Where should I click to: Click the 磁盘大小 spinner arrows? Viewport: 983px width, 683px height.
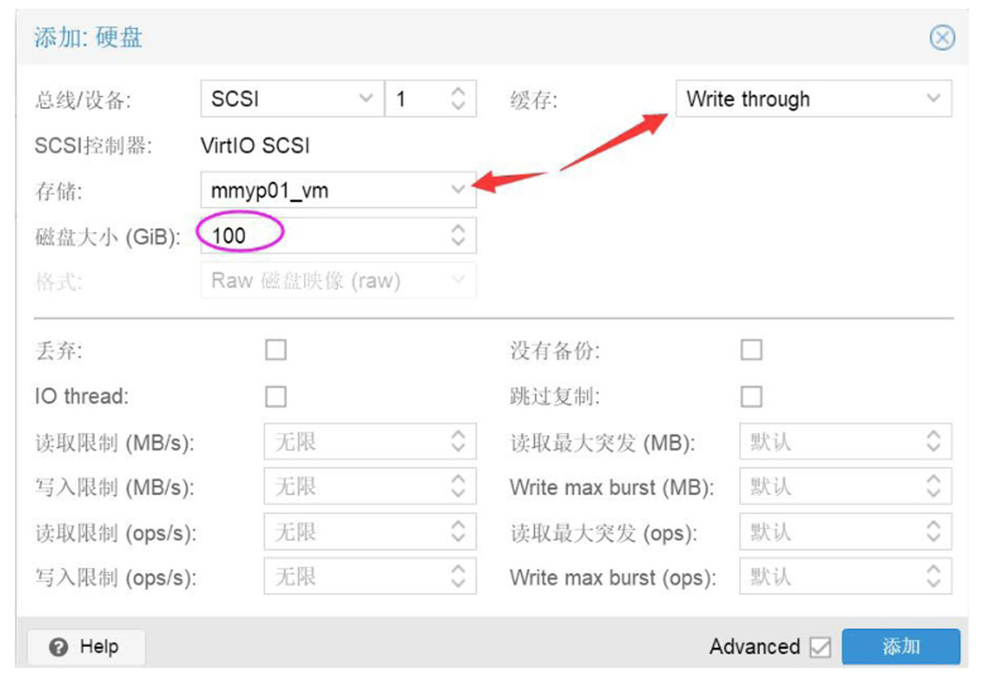click(x=458, y=235)
